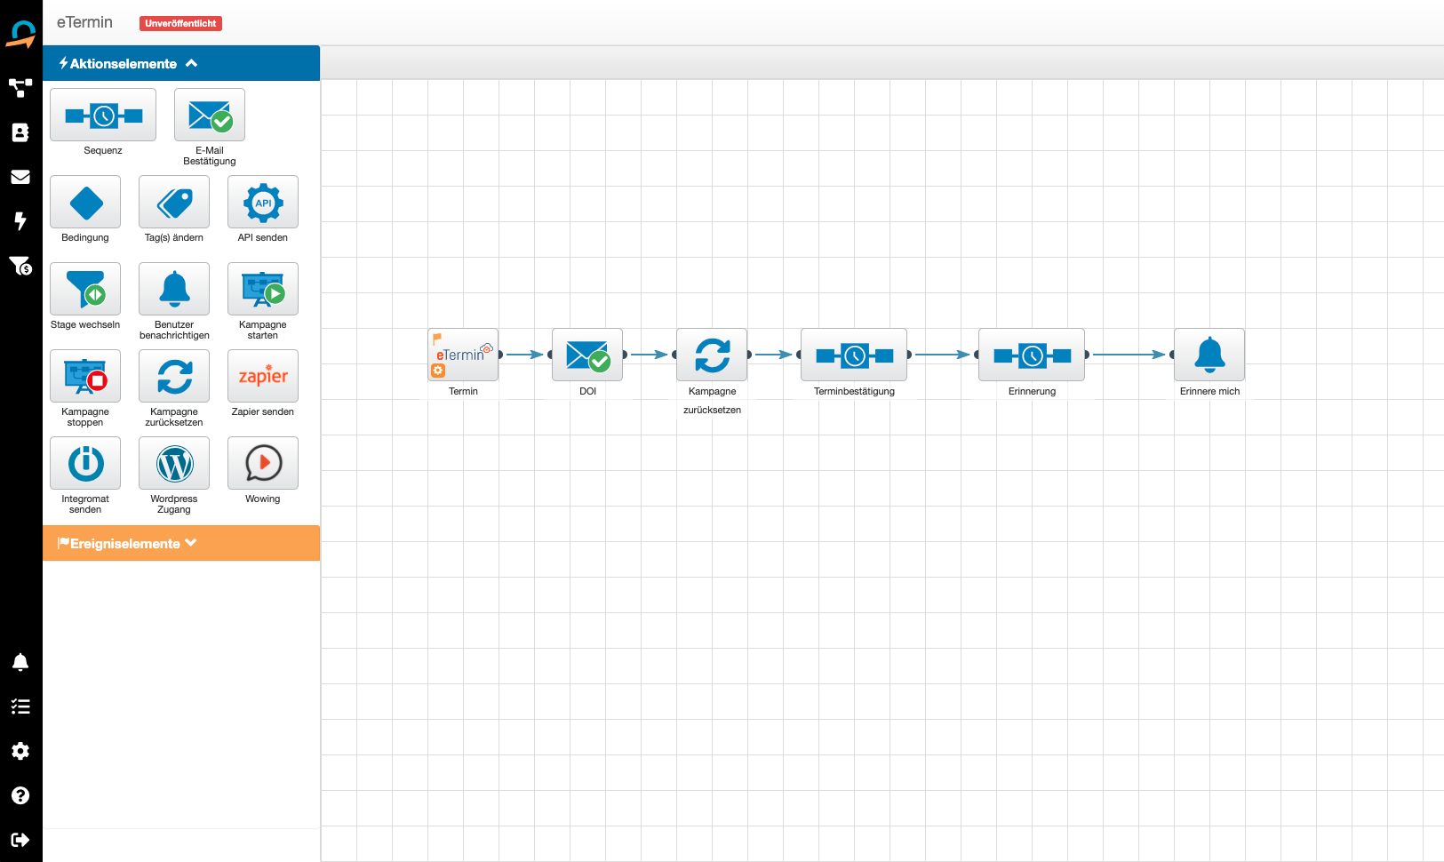Open settings gear in left sidebar
This screenshot has width=1444, height=862.
(20, 751)
